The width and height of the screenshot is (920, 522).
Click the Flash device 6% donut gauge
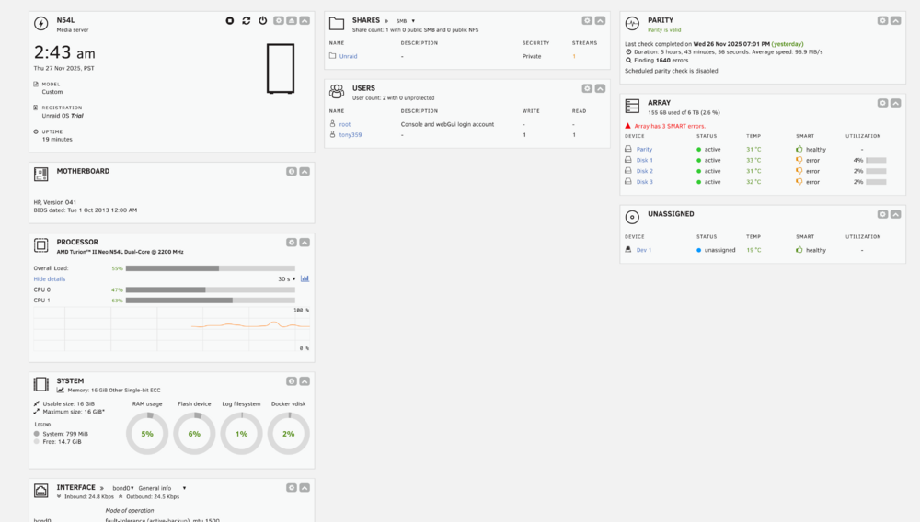click(194, 434)
